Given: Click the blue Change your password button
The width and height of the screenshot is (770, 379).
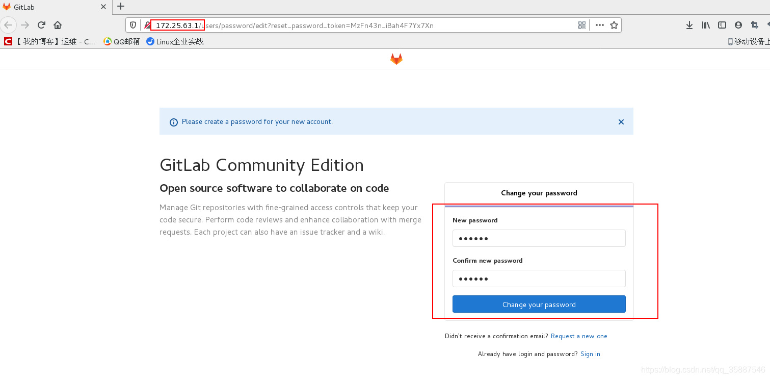Looking at the screenshot, I should click(x=539, y=304).
